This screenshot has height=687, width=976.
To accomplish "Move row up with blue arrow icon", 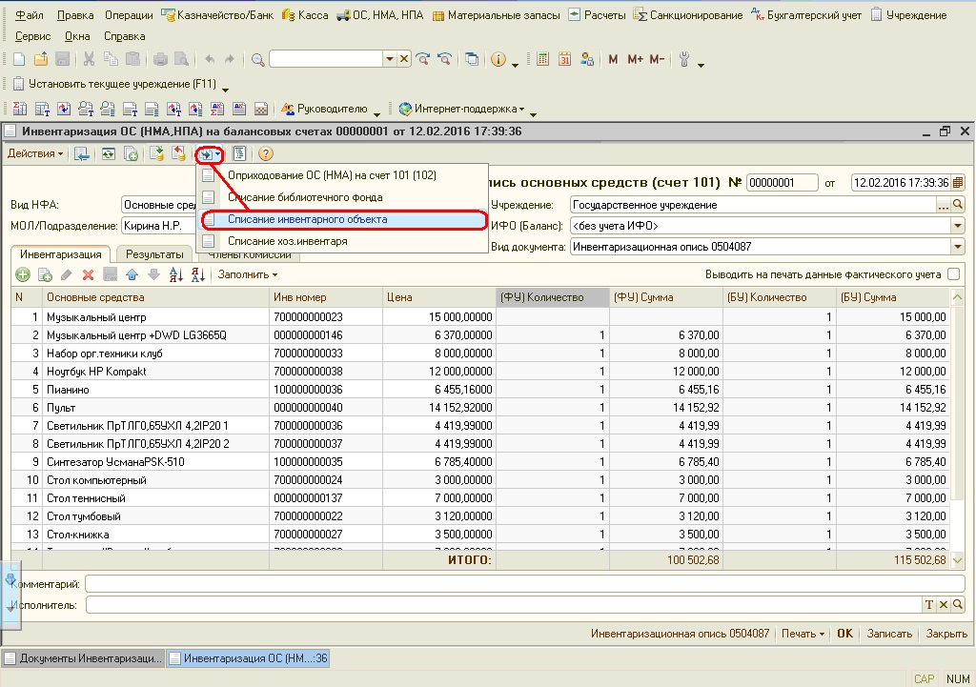I will pos(132,274).
